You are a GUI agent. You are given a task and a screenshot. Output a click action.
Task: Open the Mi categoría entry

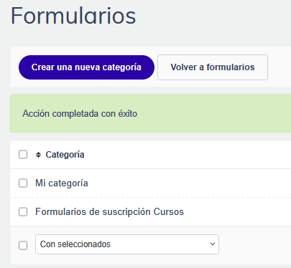click(62, 183)
